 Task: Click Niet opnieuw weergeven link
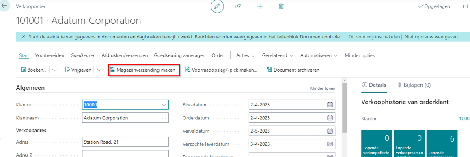(431, 37)
